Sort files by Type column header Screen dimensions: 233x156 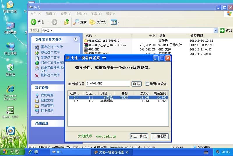172,36
